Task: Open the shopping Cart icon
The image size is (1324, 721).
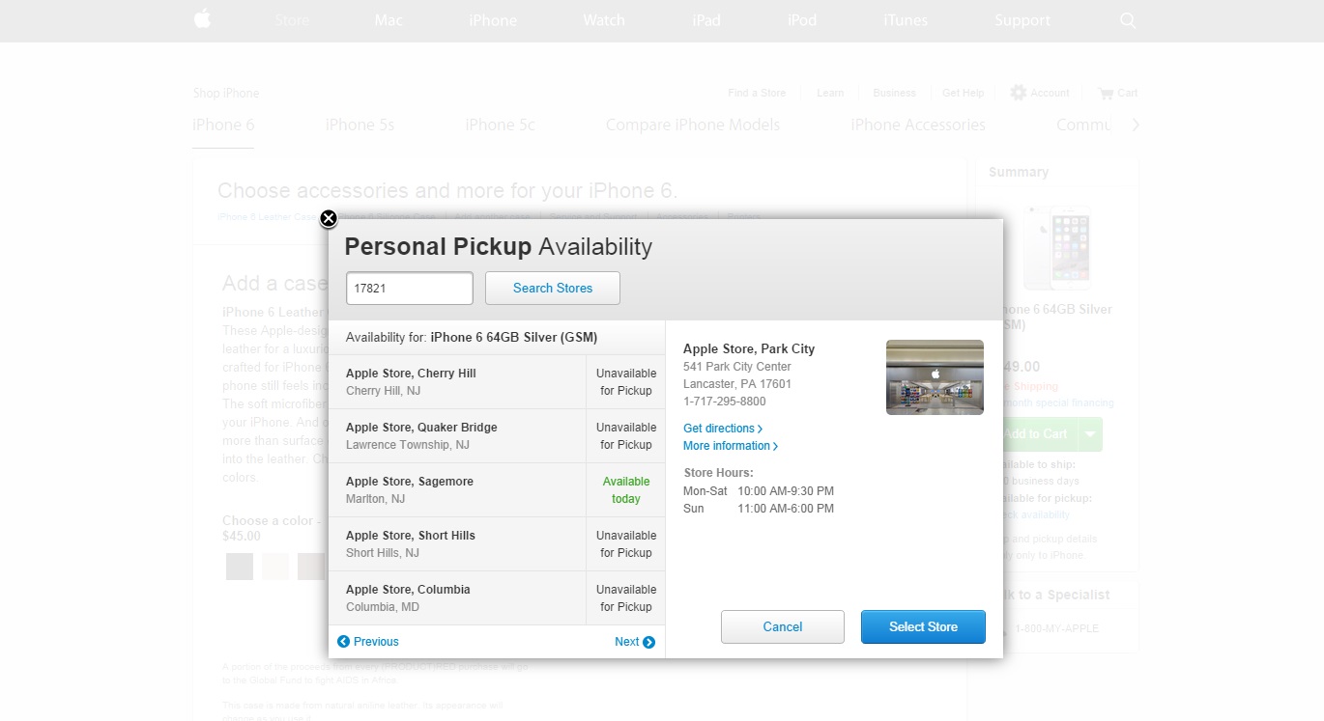Action: [1107, 94]
